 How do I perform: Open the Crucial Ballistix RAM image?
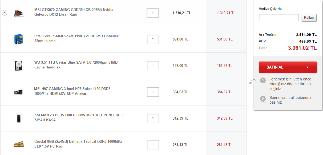(x=19, y=144)
